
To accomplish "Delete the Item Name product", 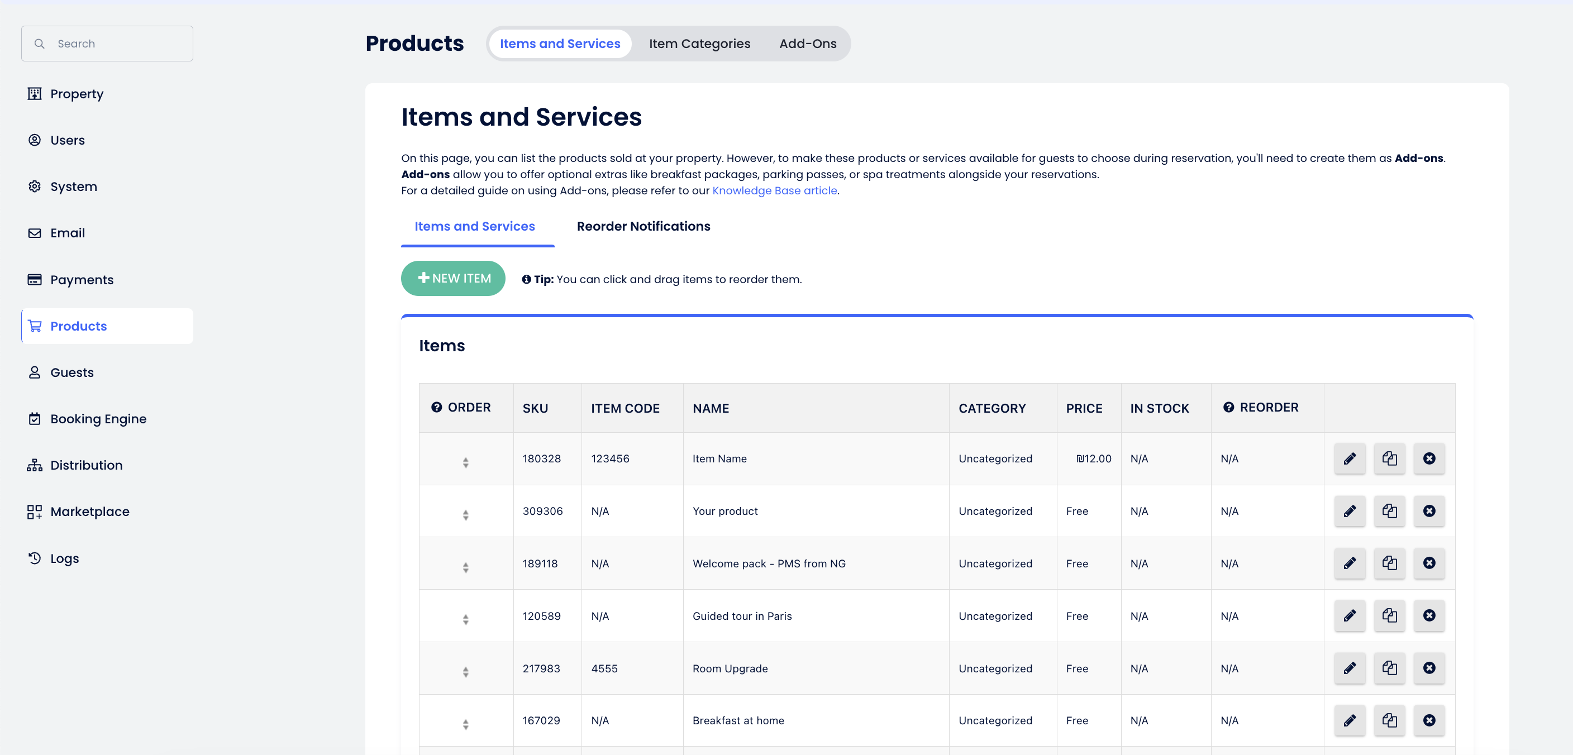I will (x=1429, y=458).
